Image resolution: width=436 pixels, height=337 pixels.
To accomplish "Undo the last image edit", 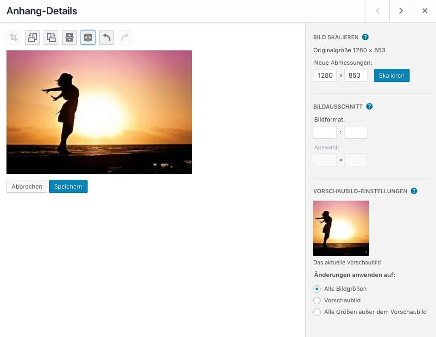I will point(106,37).
